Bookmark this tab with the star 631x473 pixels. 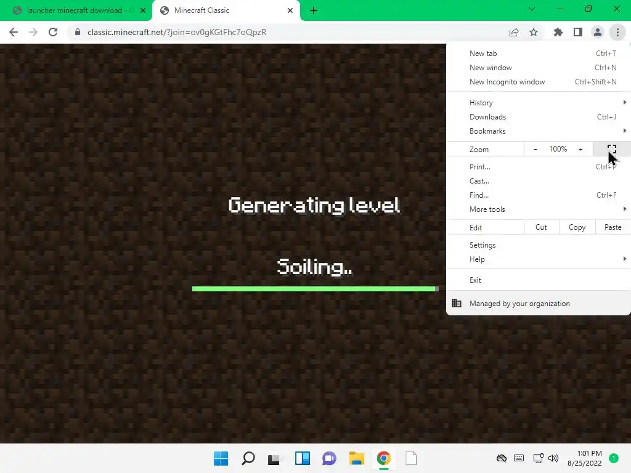[534, 32]
